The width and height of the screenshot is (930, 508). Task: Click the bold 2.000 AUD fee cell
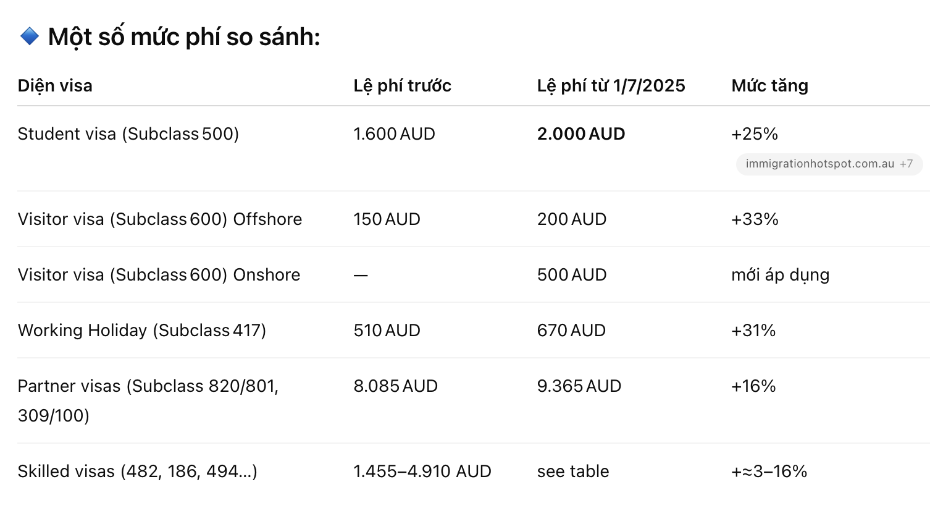pos(581,133)
